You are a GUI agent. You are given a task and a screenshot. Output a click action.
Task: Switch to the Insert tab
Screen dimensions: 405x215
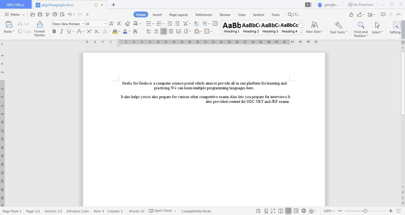pyautogui.click(x=157, y=15)
